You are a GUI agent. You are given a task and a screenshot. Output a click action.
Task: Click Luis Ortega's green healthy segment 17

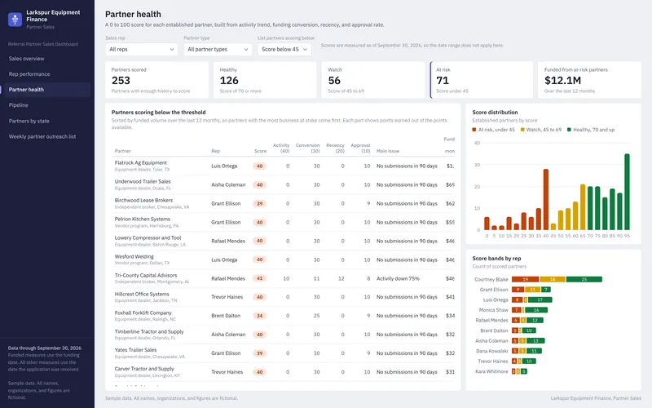coord(540,299)
